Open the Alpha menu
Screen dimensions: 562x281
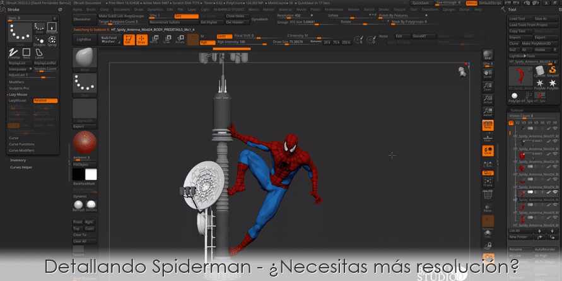77,9
